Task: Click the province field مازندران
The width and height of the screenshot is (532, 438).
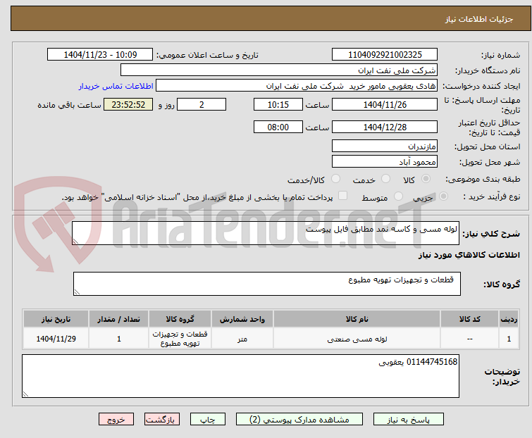Action: tap(385, 146)
